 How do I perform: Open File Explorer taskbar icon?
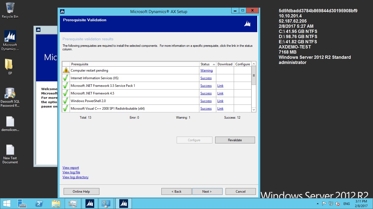56,204
